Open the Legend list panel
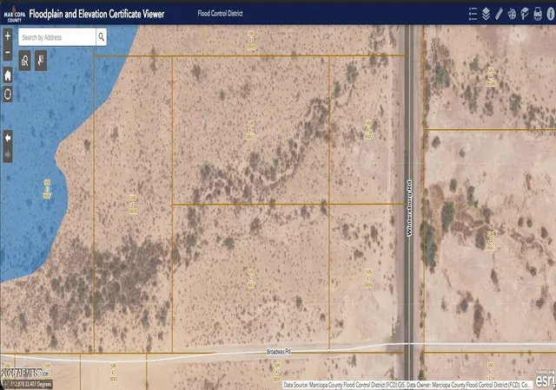Viewport: 556px width, 390px height. pos(473,14)
